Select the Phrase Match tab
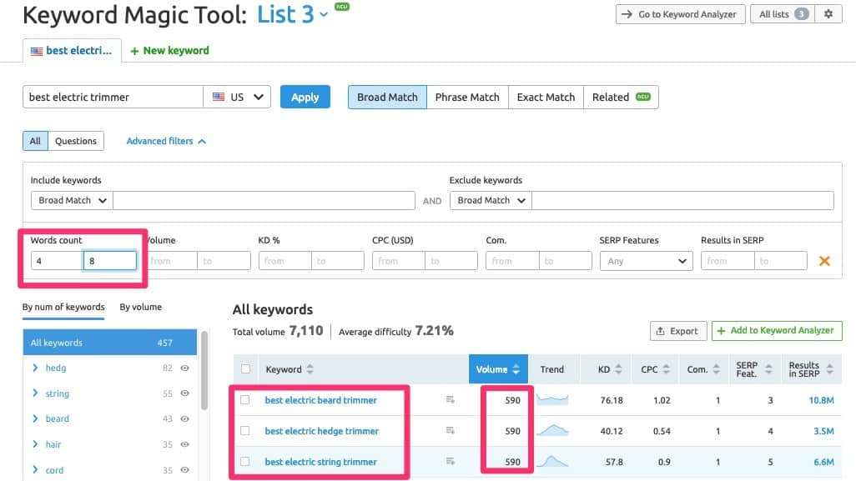Screen dimensions: 856x481 point(467,97)
